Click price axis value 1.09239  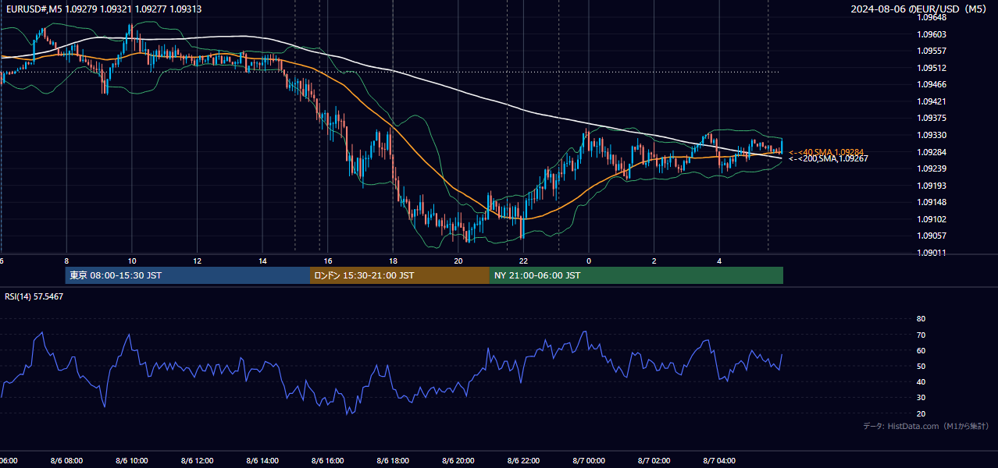tap(932, 168)
